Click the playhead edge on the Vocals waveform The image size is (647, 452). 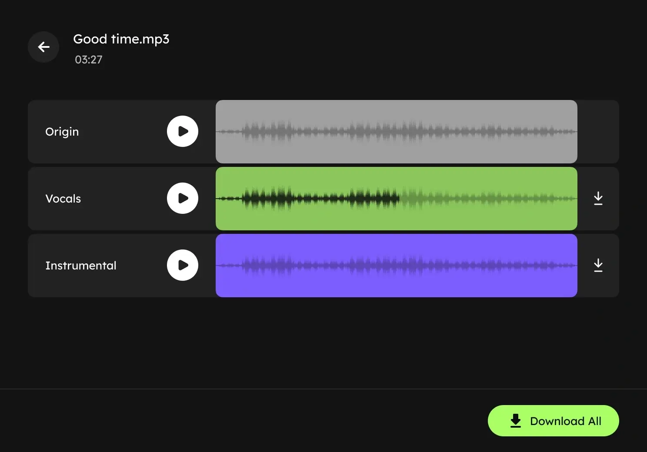coord(399,199)
